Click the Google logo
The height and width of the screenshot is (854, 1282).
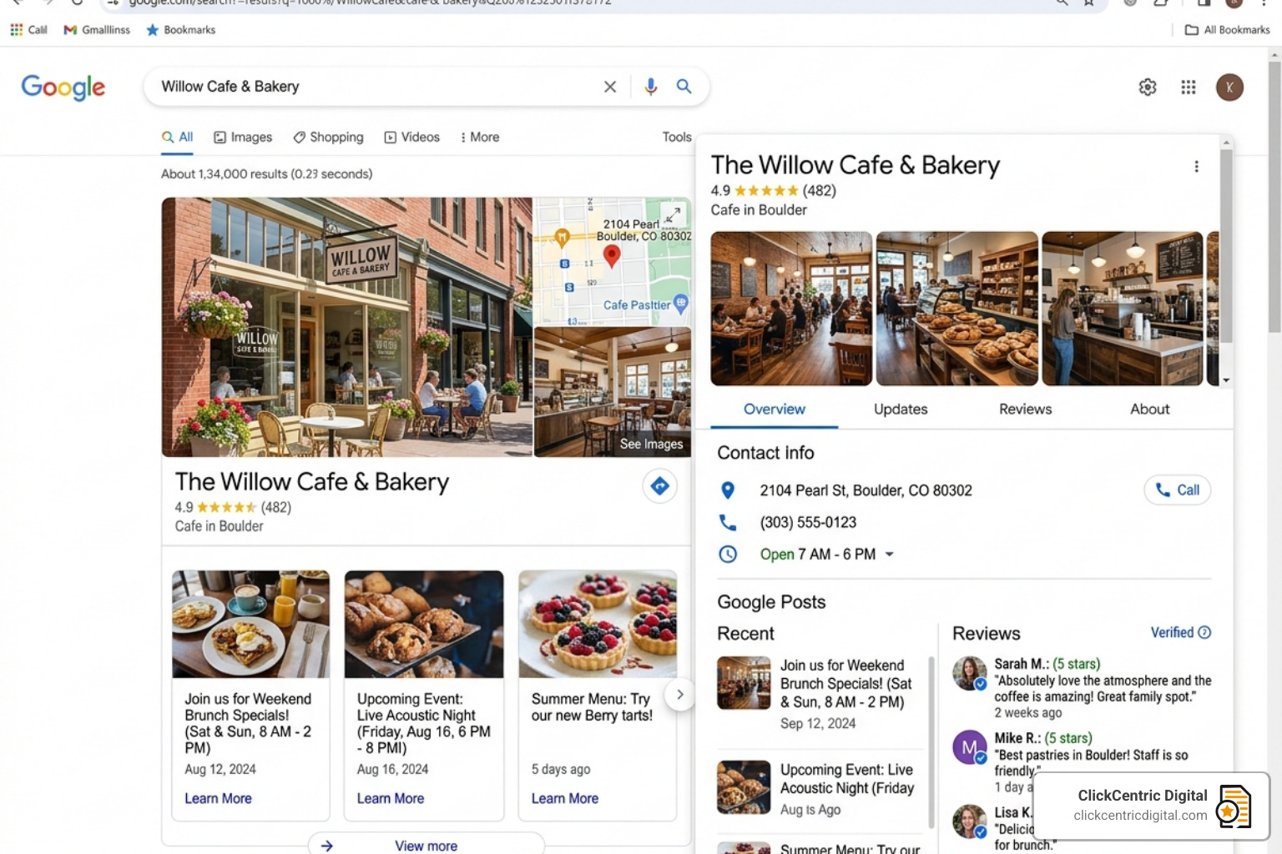click(x=63, y=87)
